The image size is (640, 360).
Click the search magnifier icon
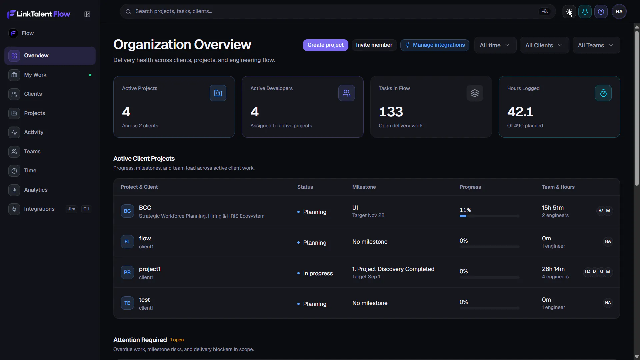pos(128,12)
